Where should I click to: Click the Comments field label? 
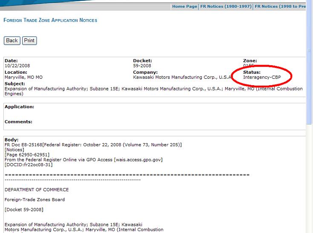click(18, 121)
